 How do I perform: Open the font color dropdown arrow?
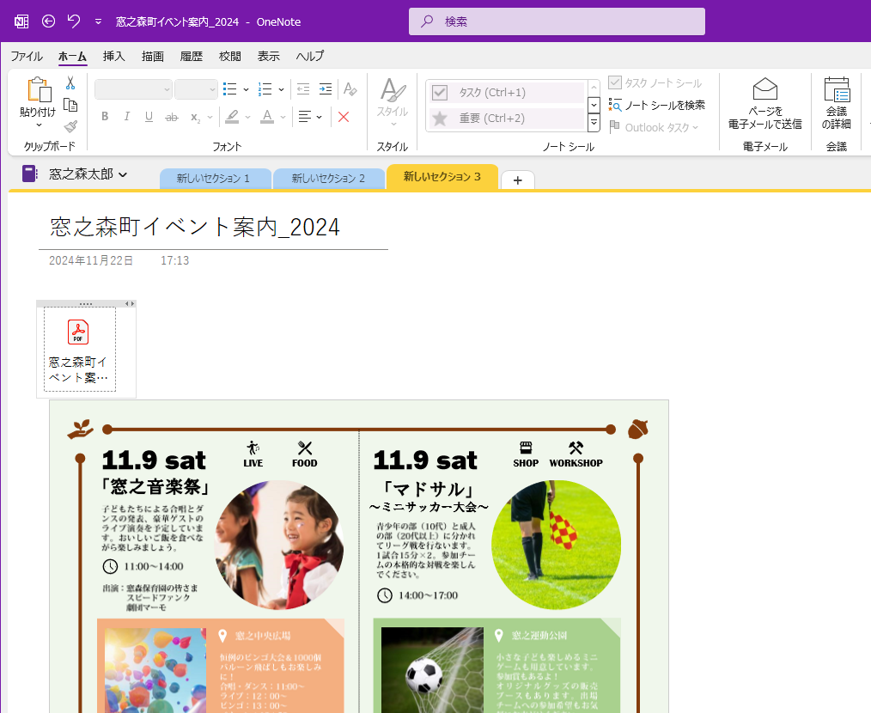click(283, 116)
